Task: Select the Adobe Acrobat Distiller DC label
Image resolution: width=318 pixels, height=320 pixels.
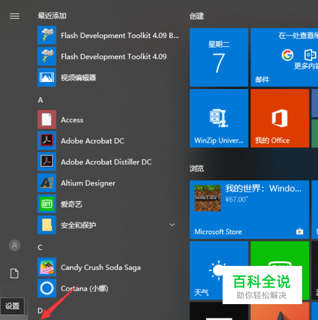Action: (106, 162)
